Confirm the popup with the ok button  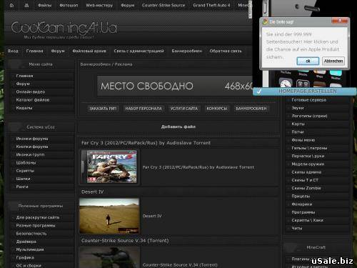point(308,61)
